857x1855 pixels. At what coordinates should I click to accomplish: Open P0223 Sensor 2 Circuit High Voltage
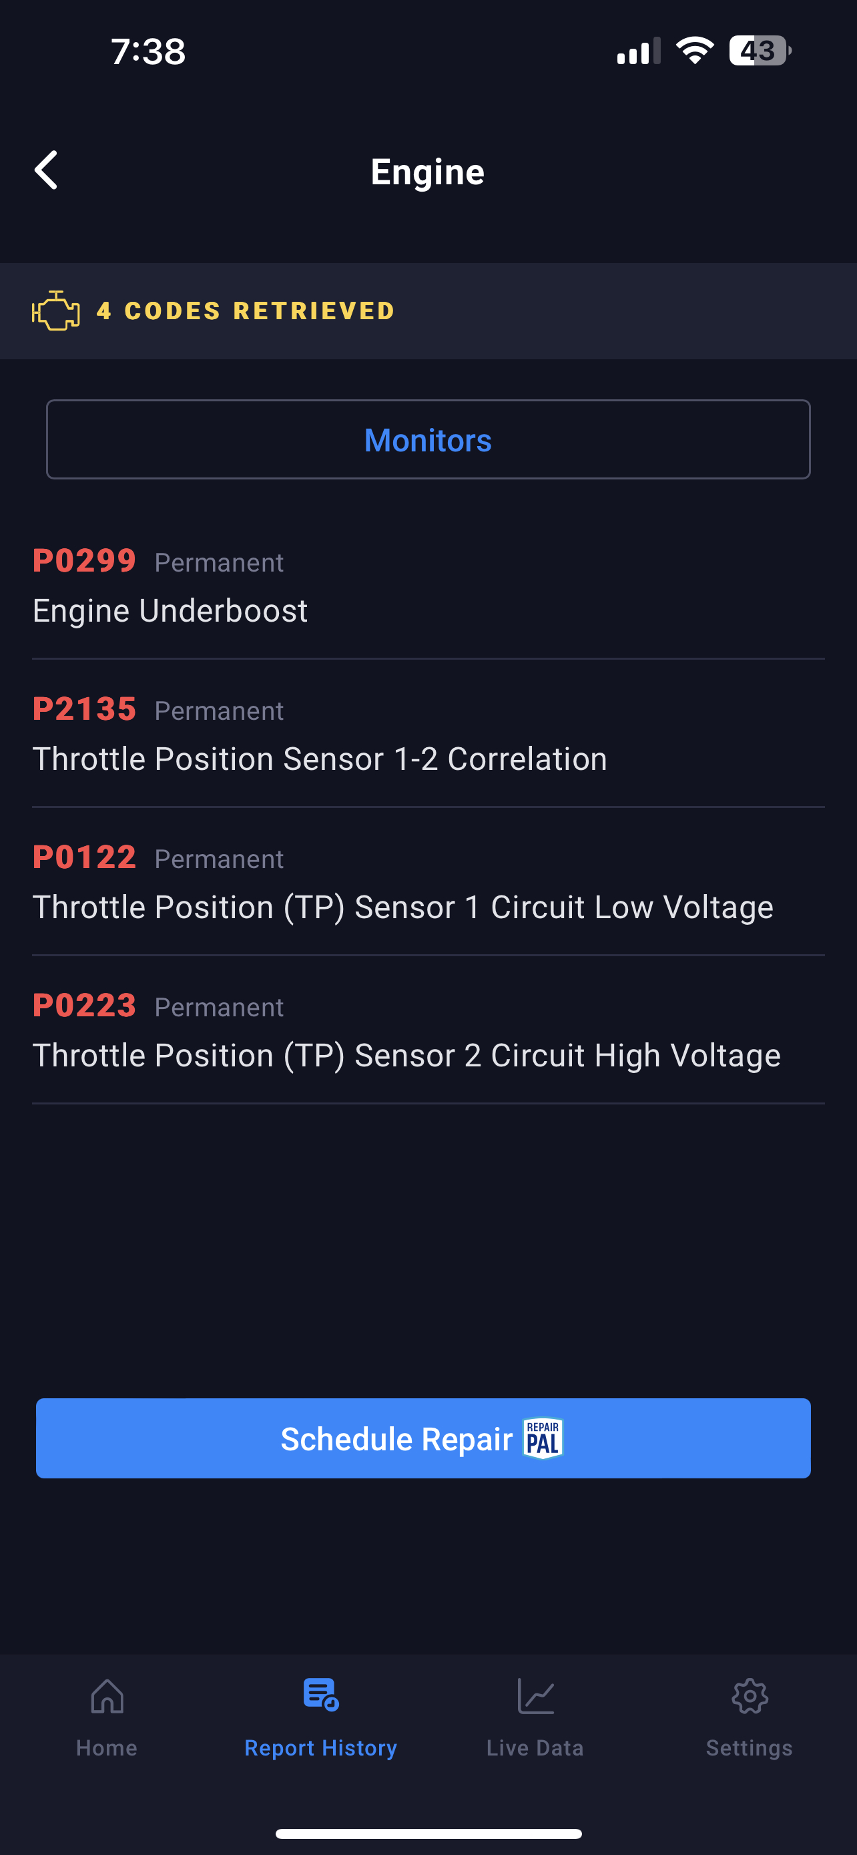[x=428, y=1030]
